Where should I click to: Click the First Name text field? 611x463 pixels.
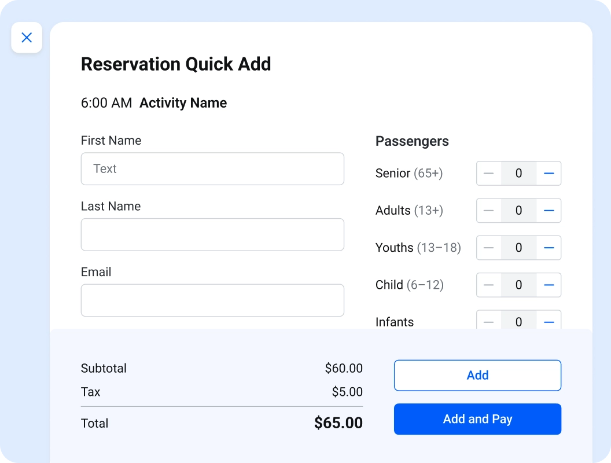coord(212,169)
